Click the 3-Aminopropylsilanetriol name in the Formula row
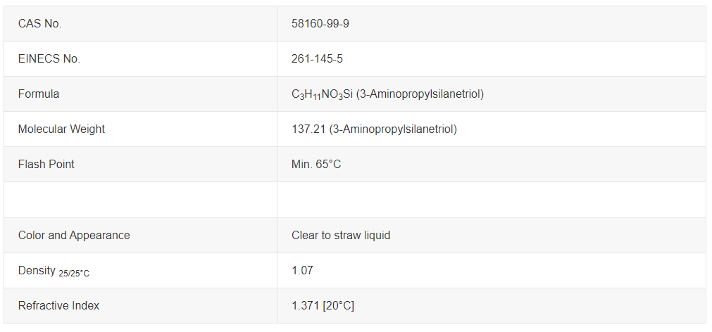 click(420, 94)
